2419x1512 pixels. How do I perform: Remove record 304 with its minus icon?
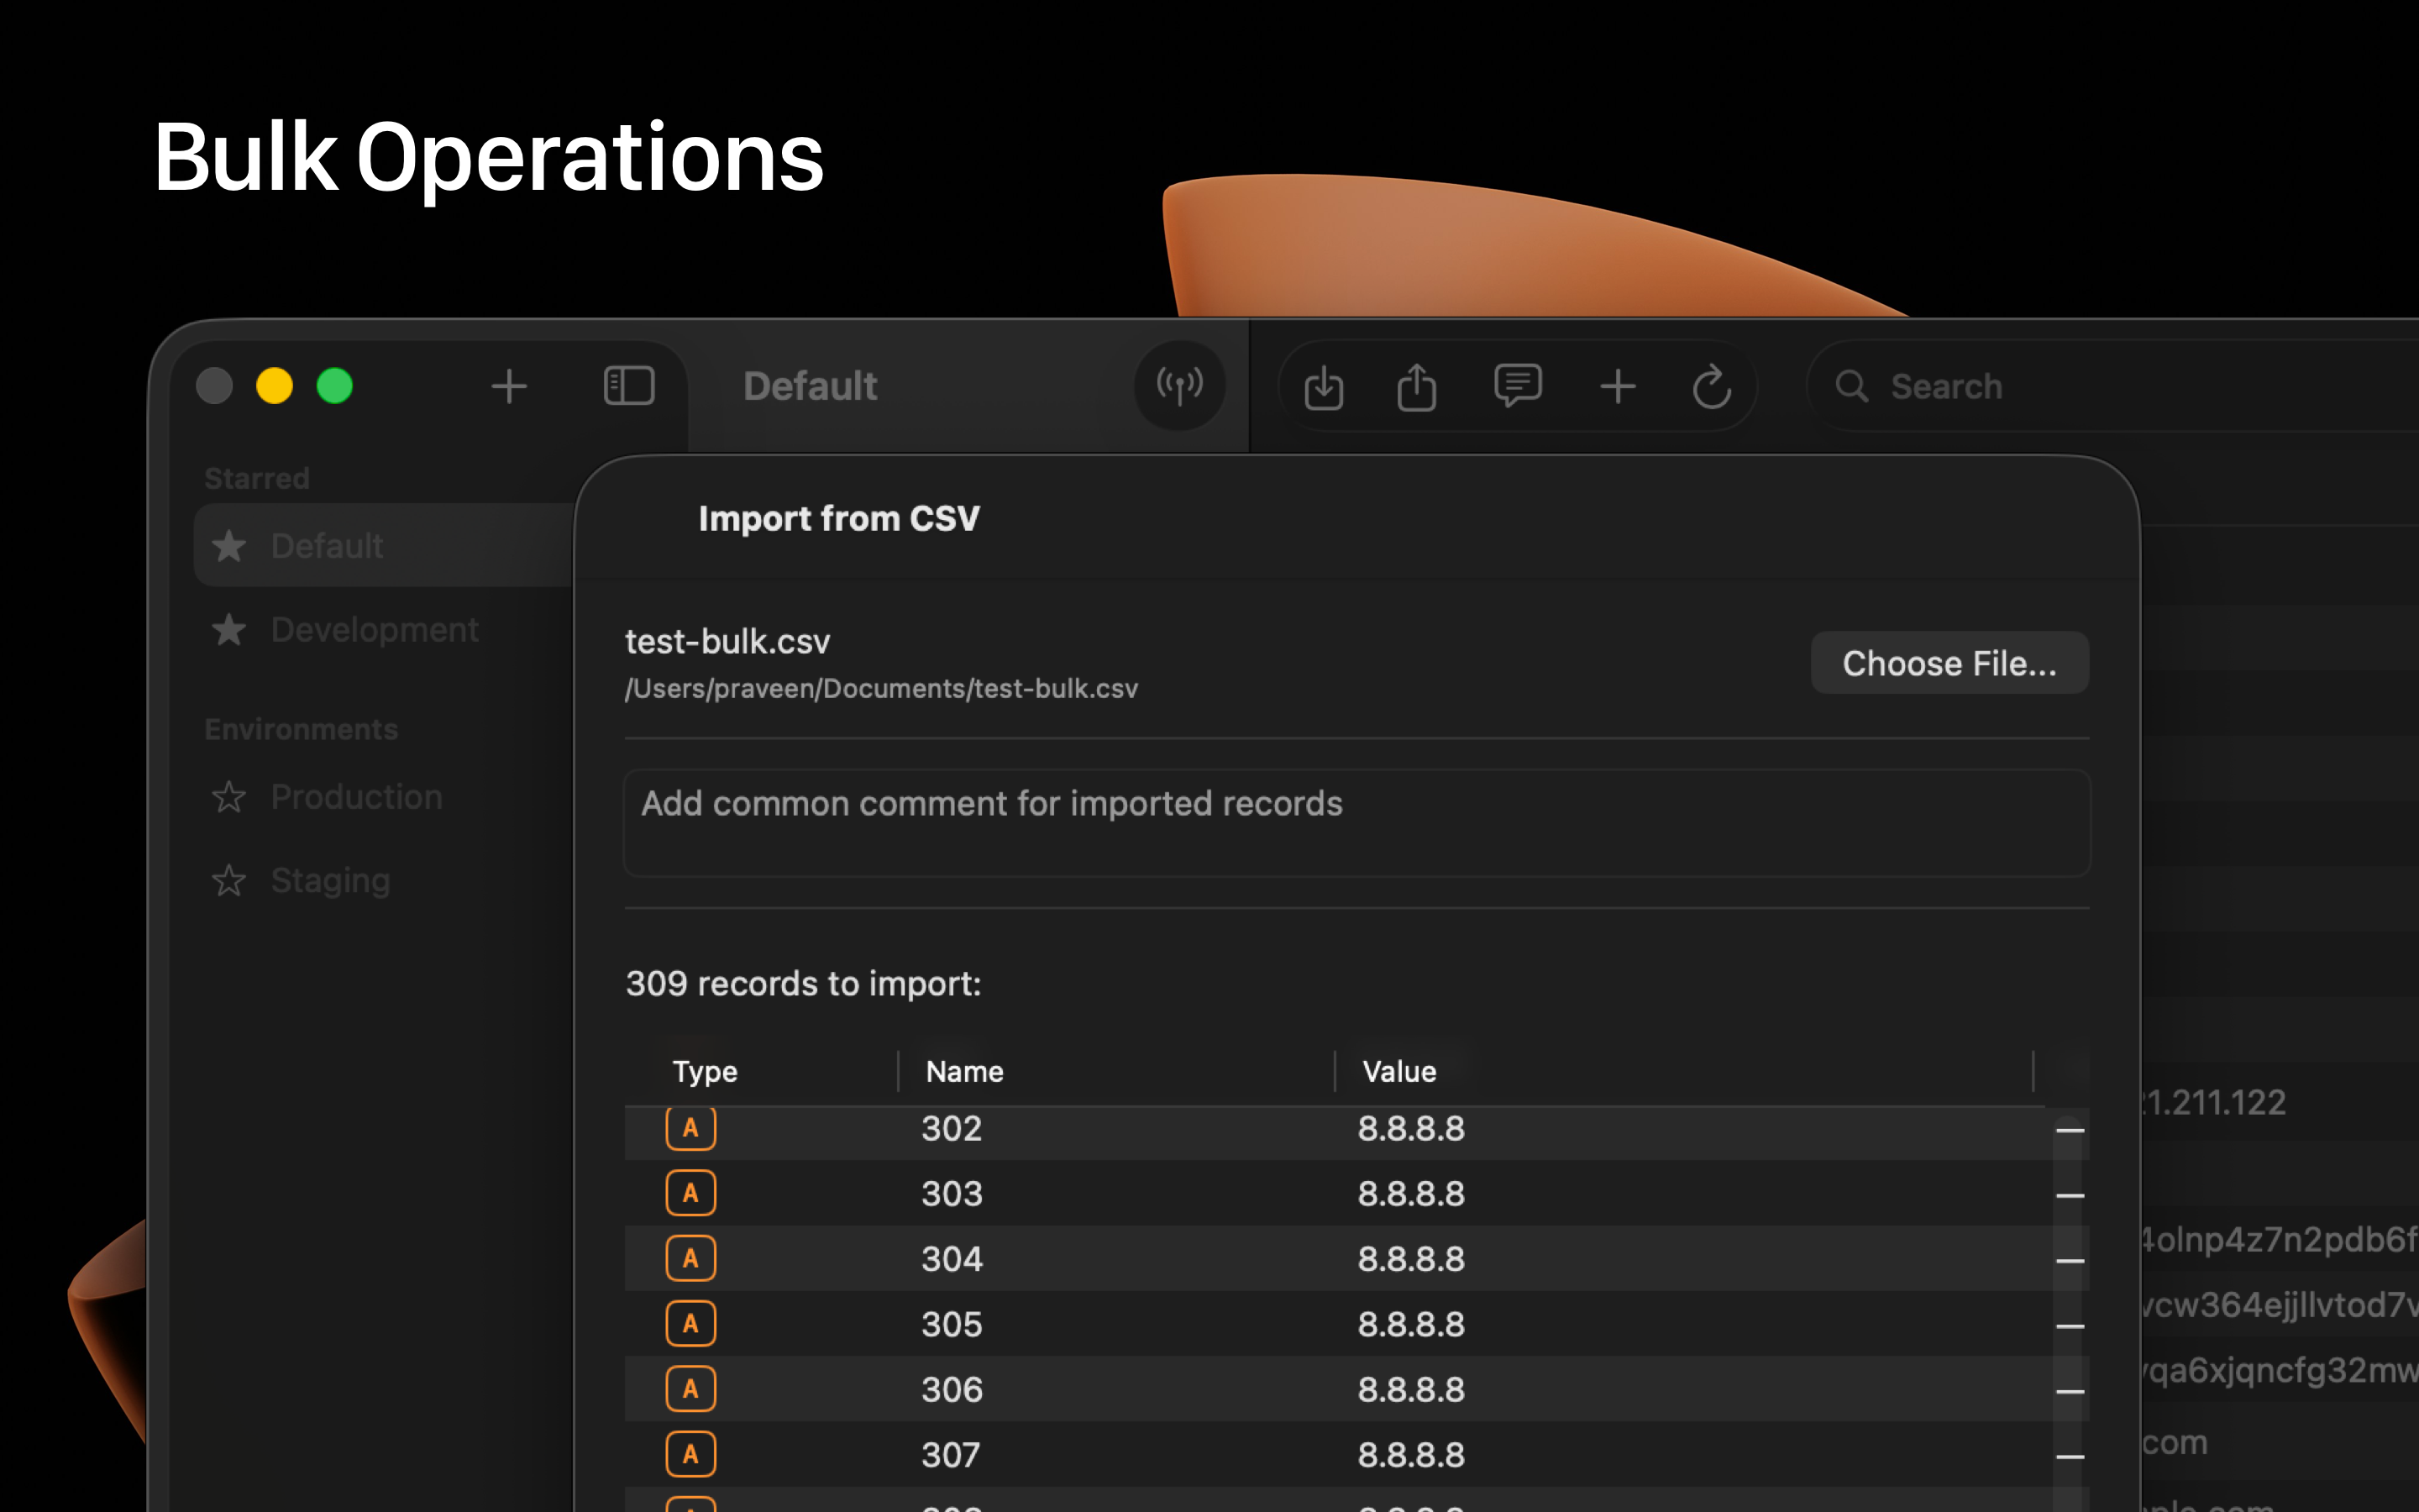coord(2069,1260)
